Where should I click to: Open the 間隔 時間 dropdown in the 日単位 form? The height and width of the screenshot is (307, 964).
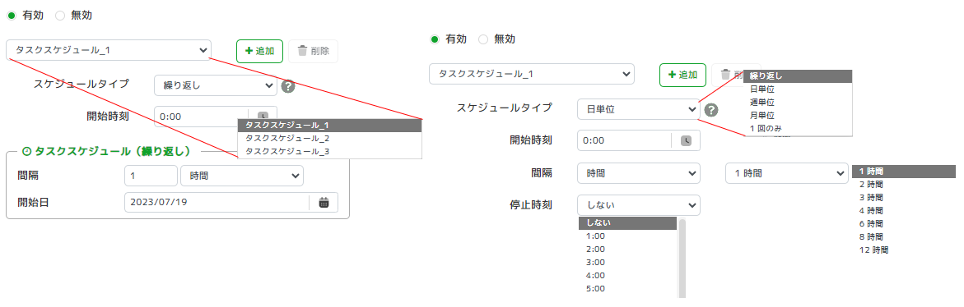click(639, 173)
